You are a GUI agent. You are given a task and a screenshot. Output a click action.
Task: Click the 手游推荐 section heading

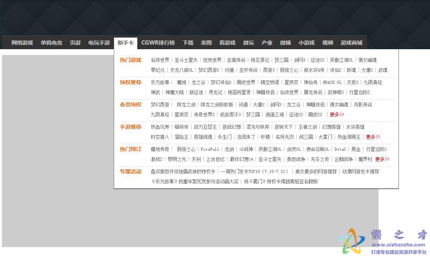[131, 127]
